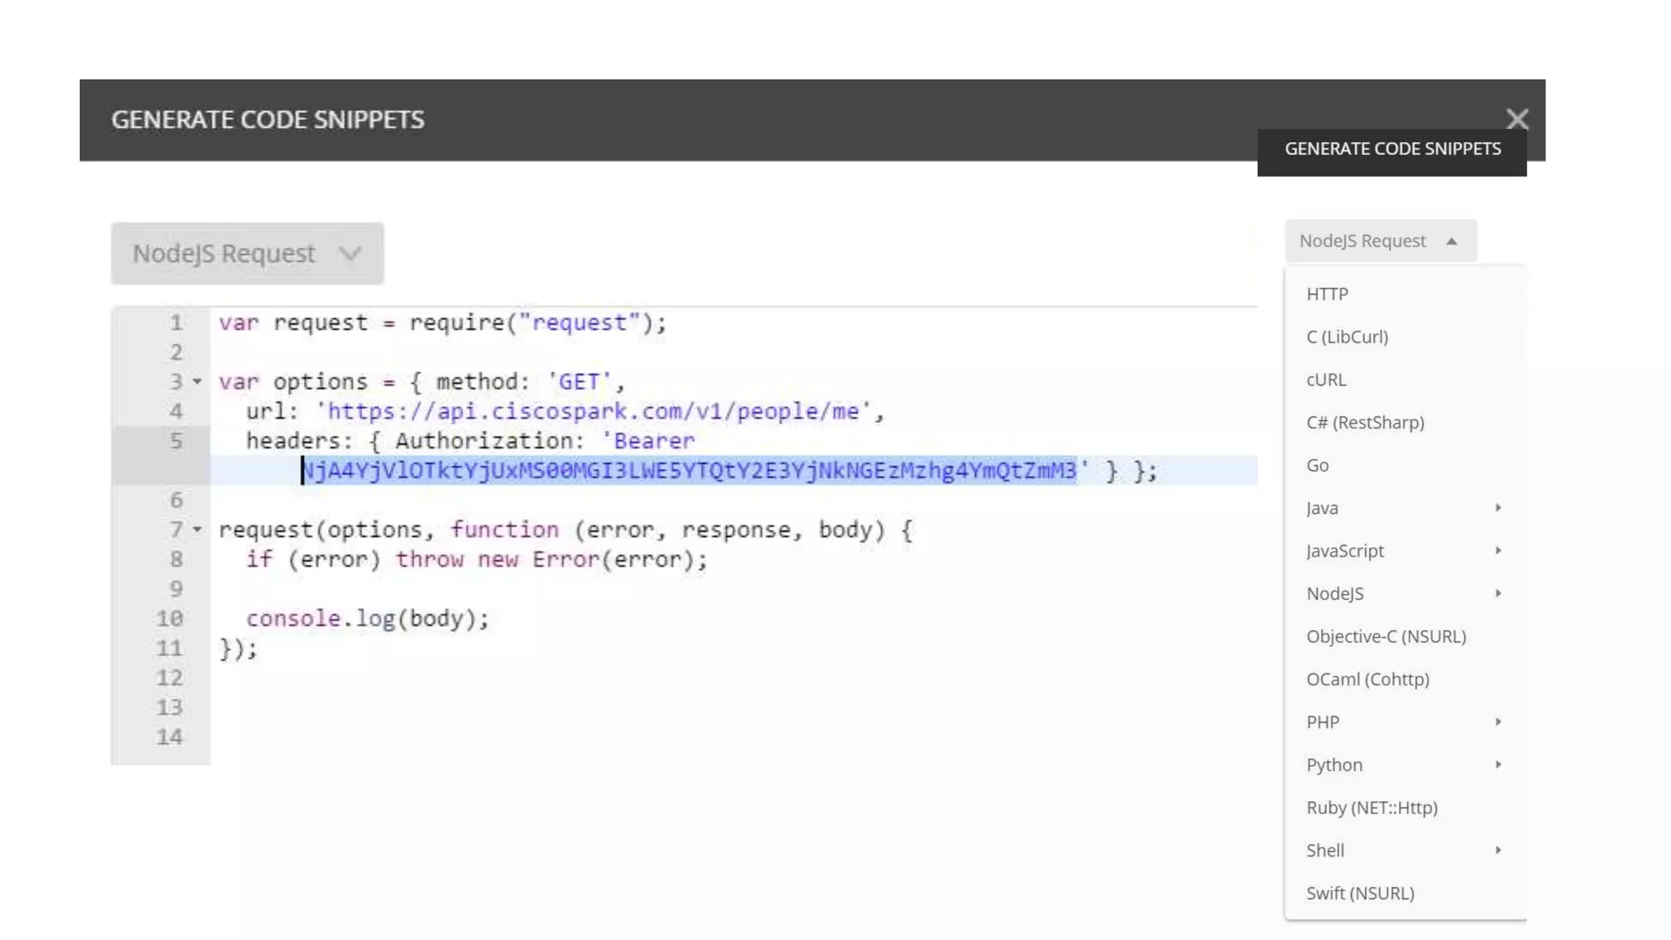Viewport: 1671px width, 940px height.
Task: Fold the request callback at line 7
Action: click(x=197, y=530)
